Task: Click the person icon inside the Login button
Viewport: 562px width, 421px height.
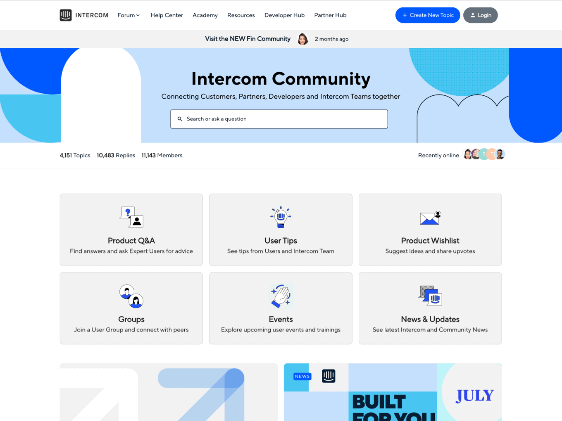Action: point(472,15)
